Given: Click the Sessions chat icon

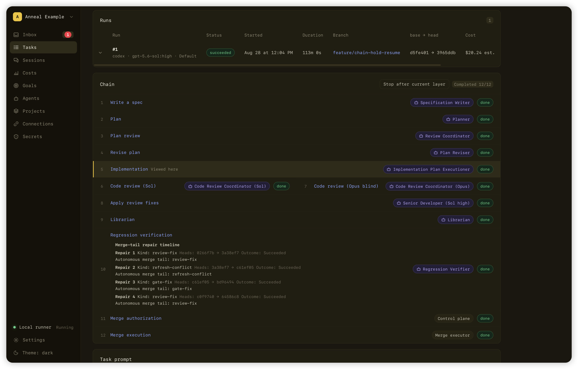Looking at the screenshot, I should [16, 60].
